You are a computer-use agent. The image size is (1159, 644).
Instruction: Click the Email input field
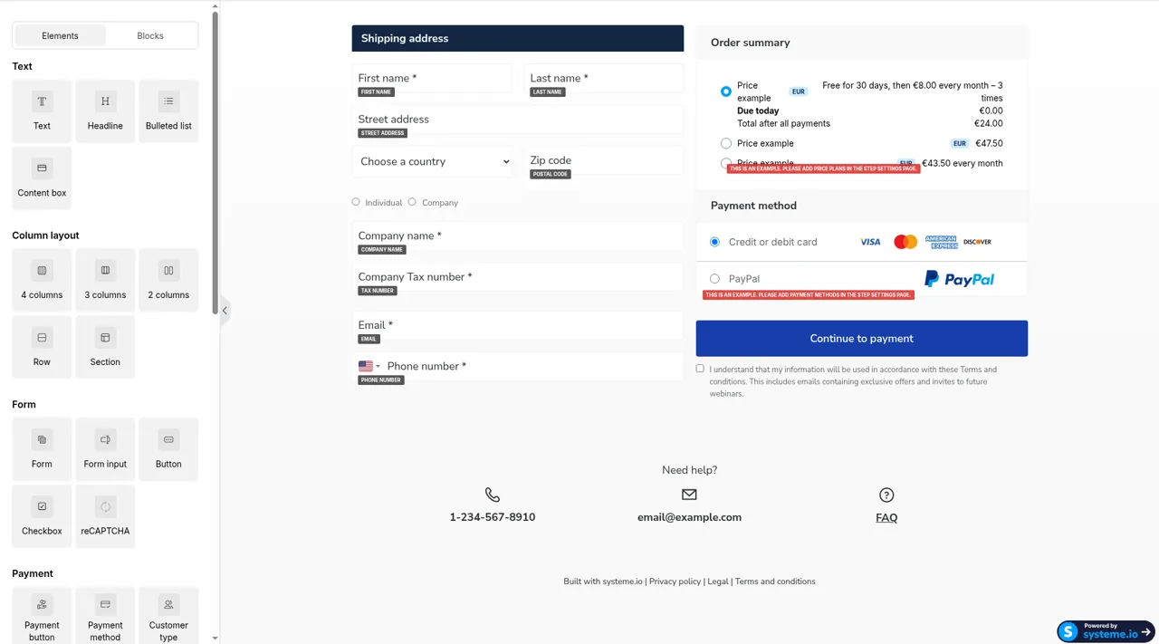[518, 325]
